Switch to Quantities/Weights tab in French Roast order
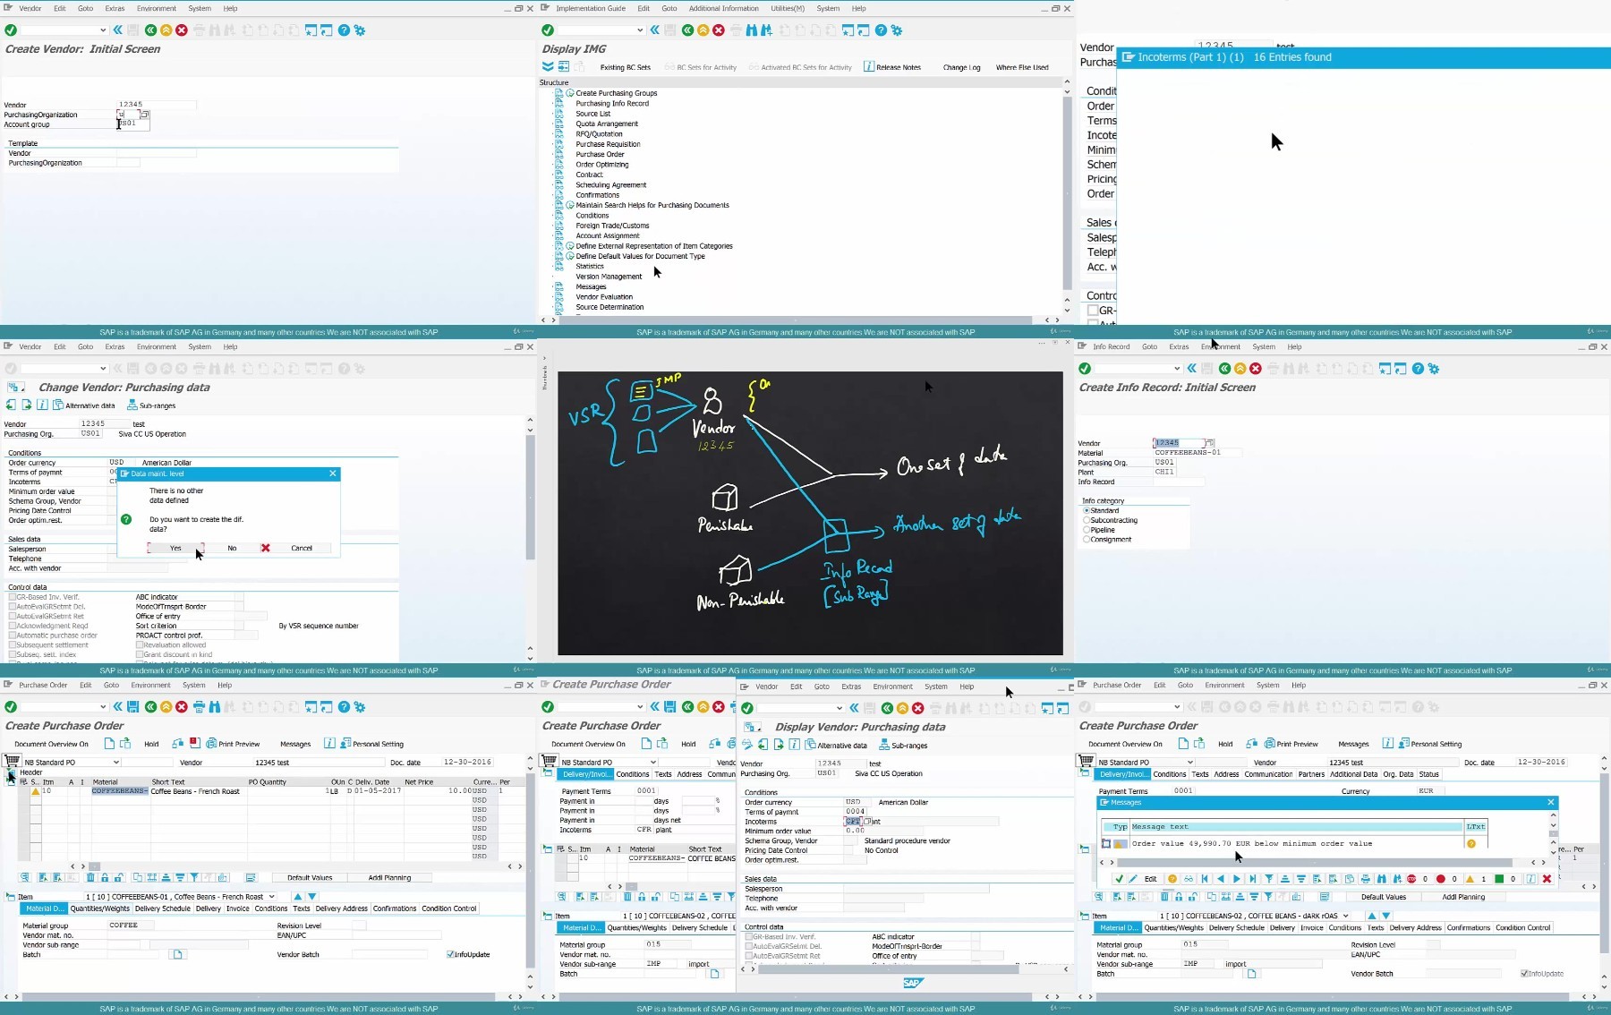This screenshot has width=1611, height=1015. point(100,908)
